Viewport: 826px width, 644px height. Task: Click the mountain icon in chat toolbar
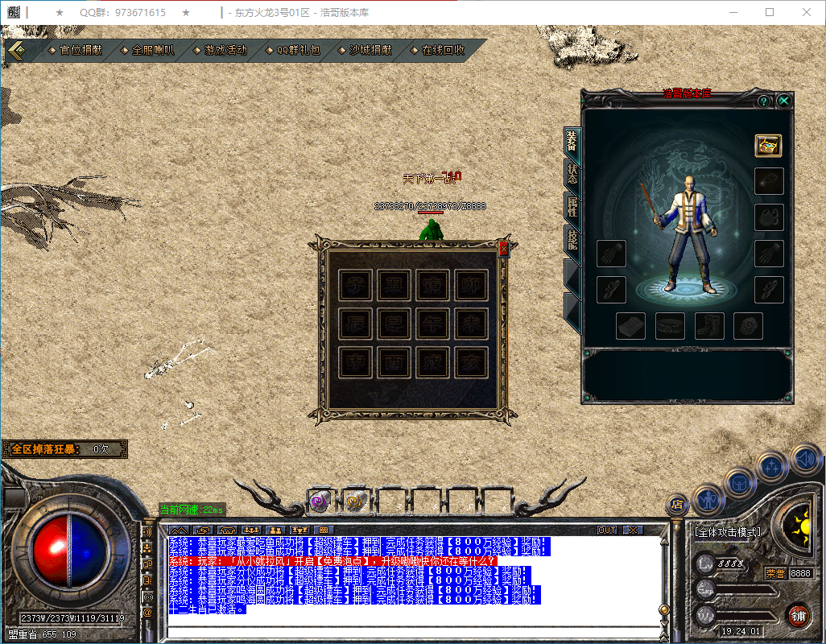[179, 530]
